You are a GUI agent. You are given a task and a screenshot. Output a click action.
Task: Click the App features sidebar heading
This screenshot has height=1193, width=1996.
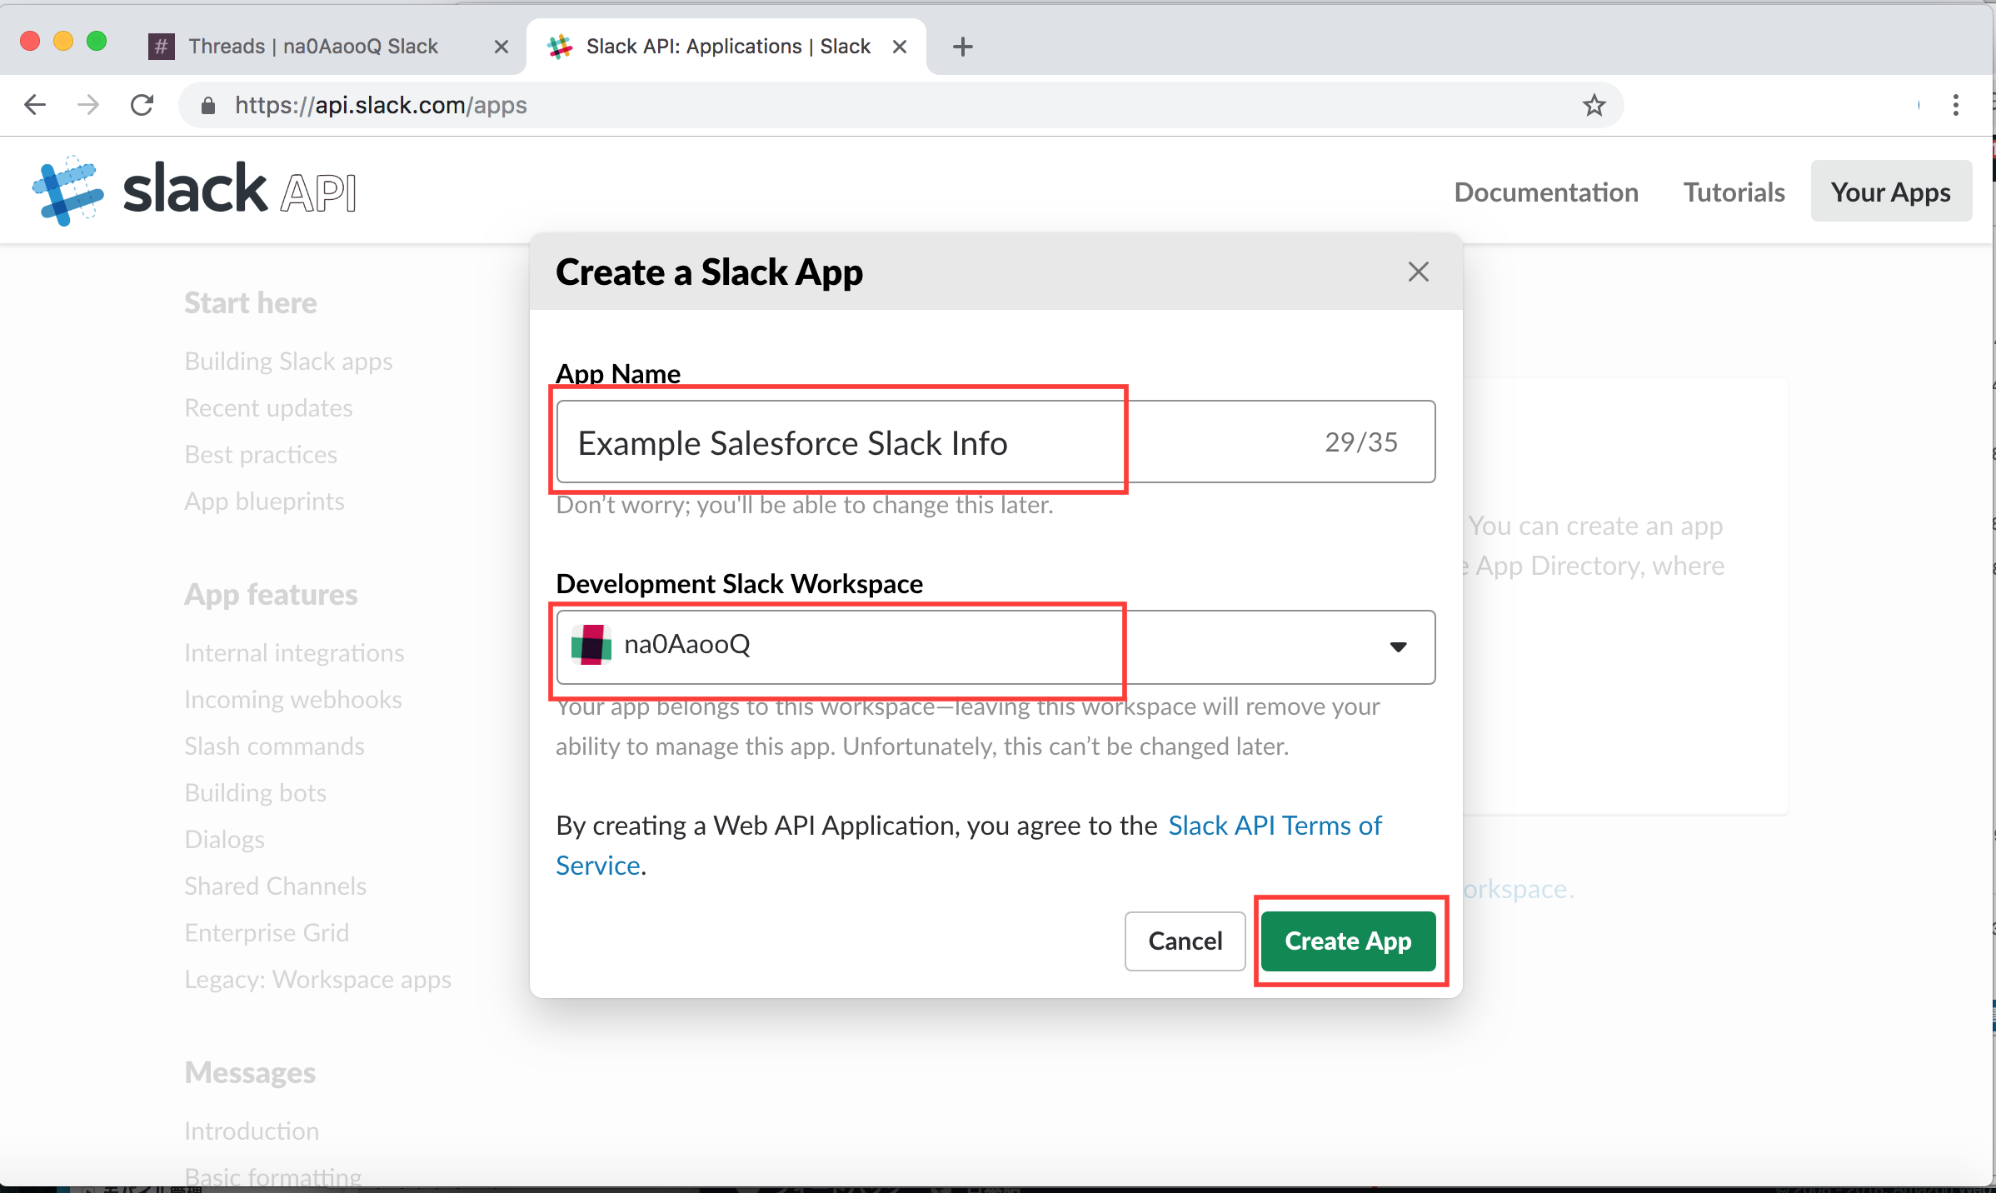(x=271, y=595)
